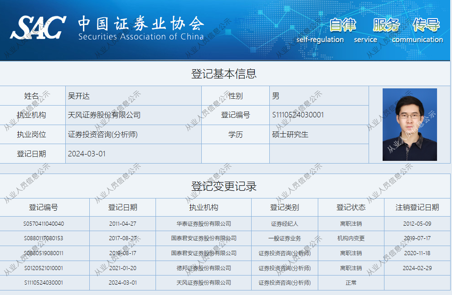Click the 中国证券业协会 title text
This screenshot has height=295, width=452.
click(x=141, y=24)
